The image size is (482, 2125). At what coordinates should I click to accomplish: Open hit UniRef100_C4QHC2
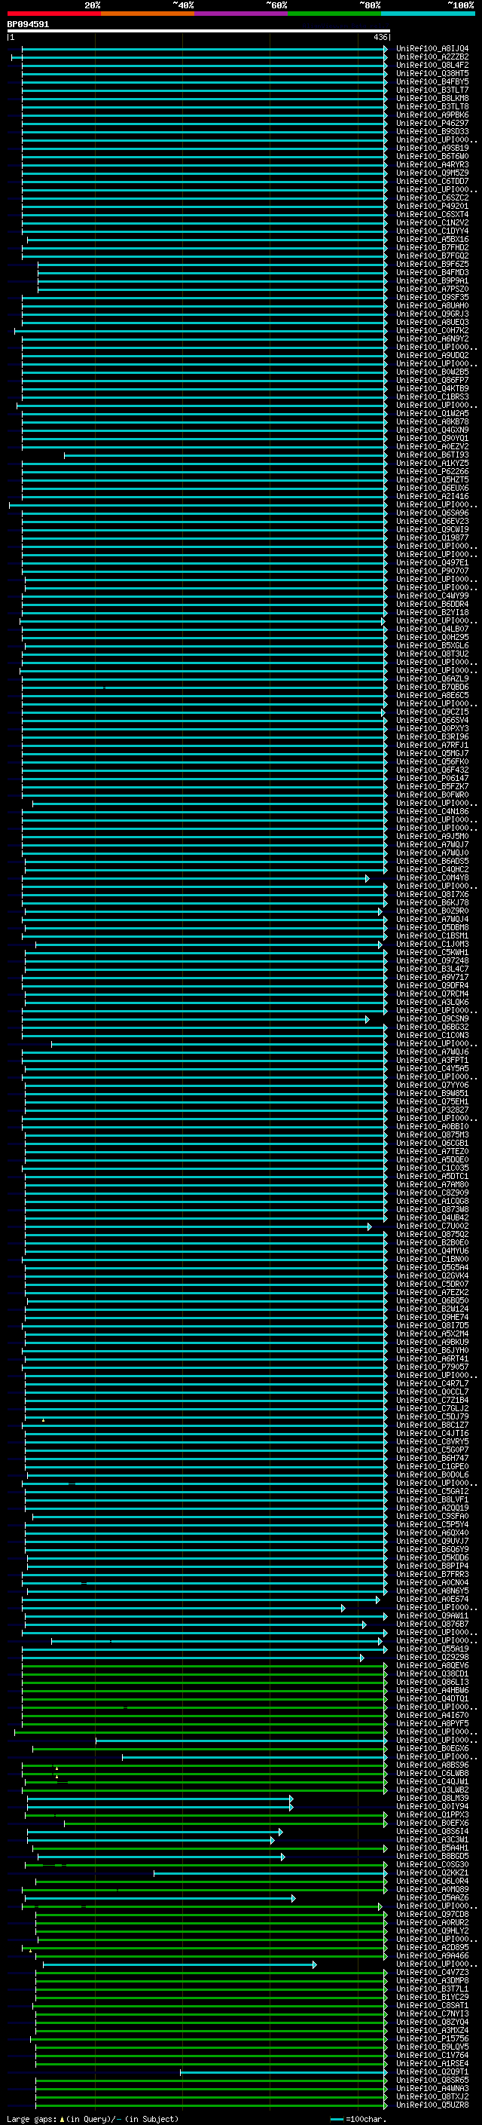[x=432, y=869]
